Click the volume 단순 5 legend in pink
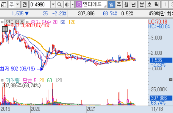This screenshot has width=173, height=113. pos(30,80)
